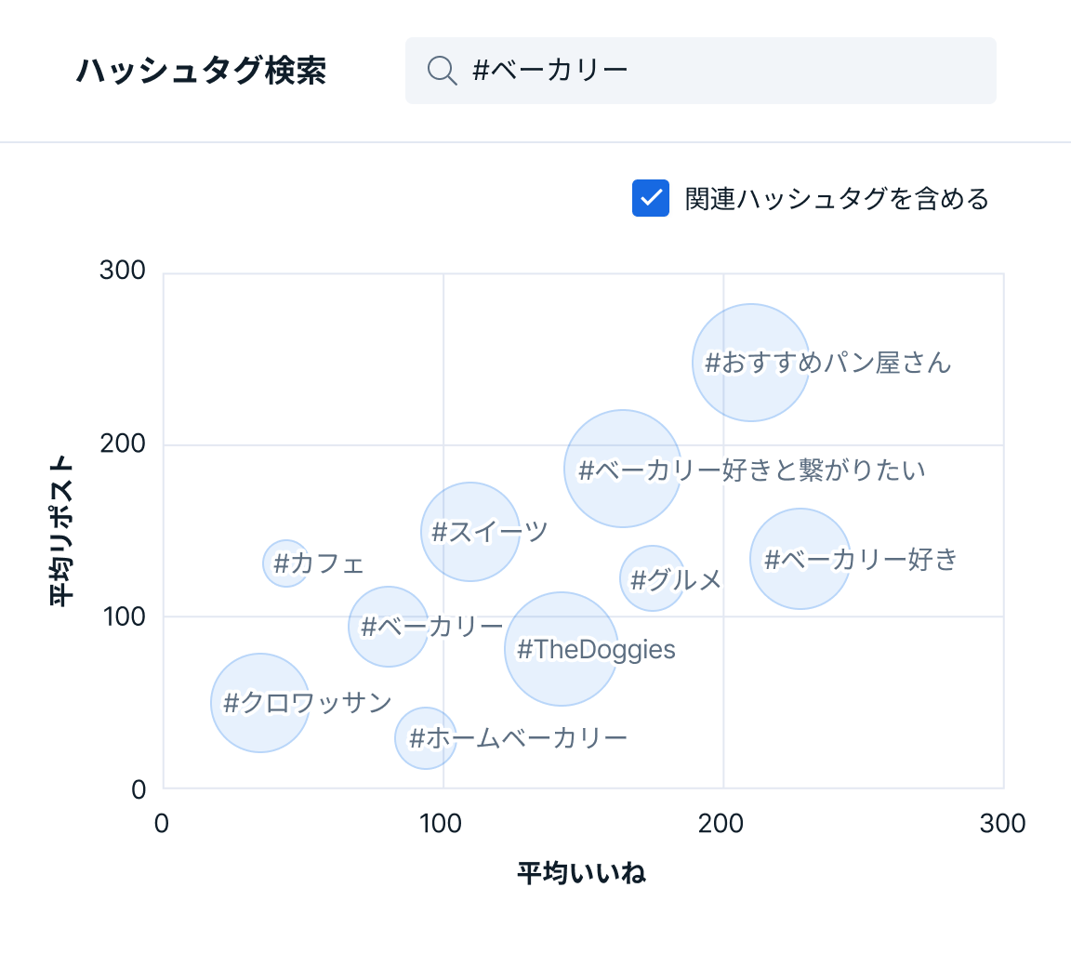
Task: Select the #TheDoggies bubble
Action: (561, 649)
